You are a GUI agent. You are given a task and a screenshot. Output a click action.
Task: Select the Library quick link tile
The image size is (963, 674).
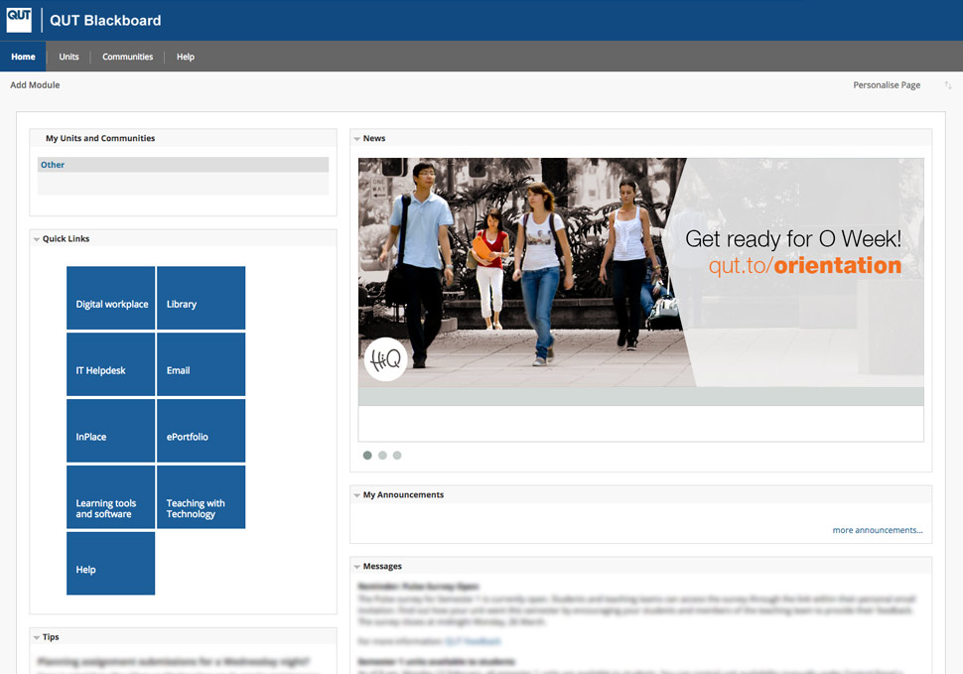tap(201, 297)
